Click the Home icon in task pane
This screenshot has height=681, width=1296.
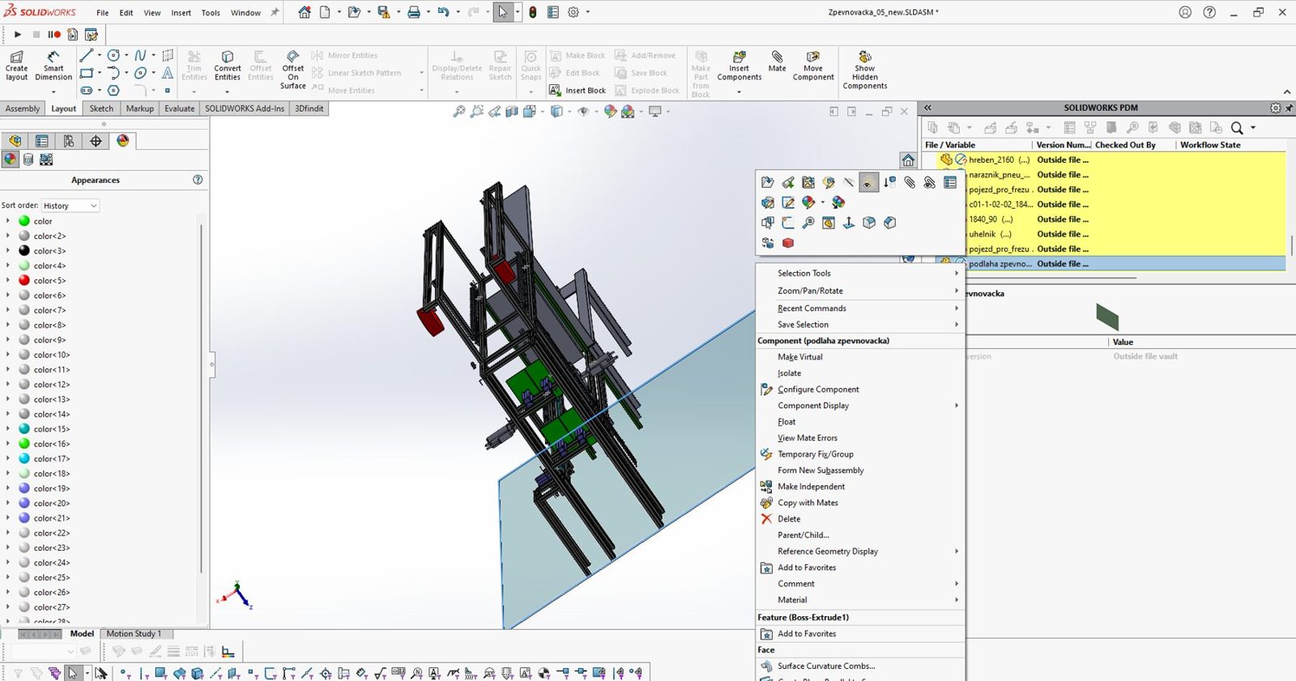(x=909, y=160)
